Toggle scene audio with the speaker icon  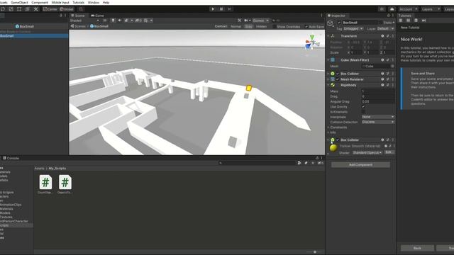coord(120,21)
